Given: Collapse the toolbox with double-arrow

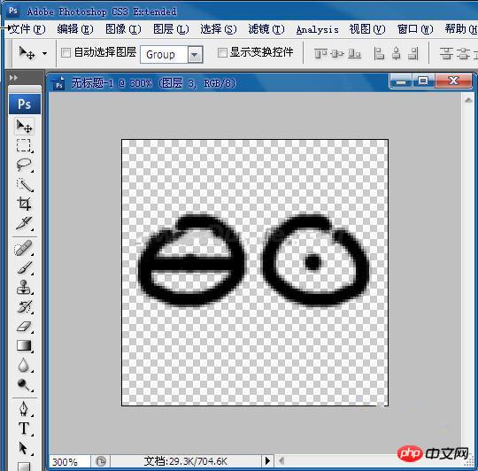Looking at the screenshot, I should click(x=13, y=78).
